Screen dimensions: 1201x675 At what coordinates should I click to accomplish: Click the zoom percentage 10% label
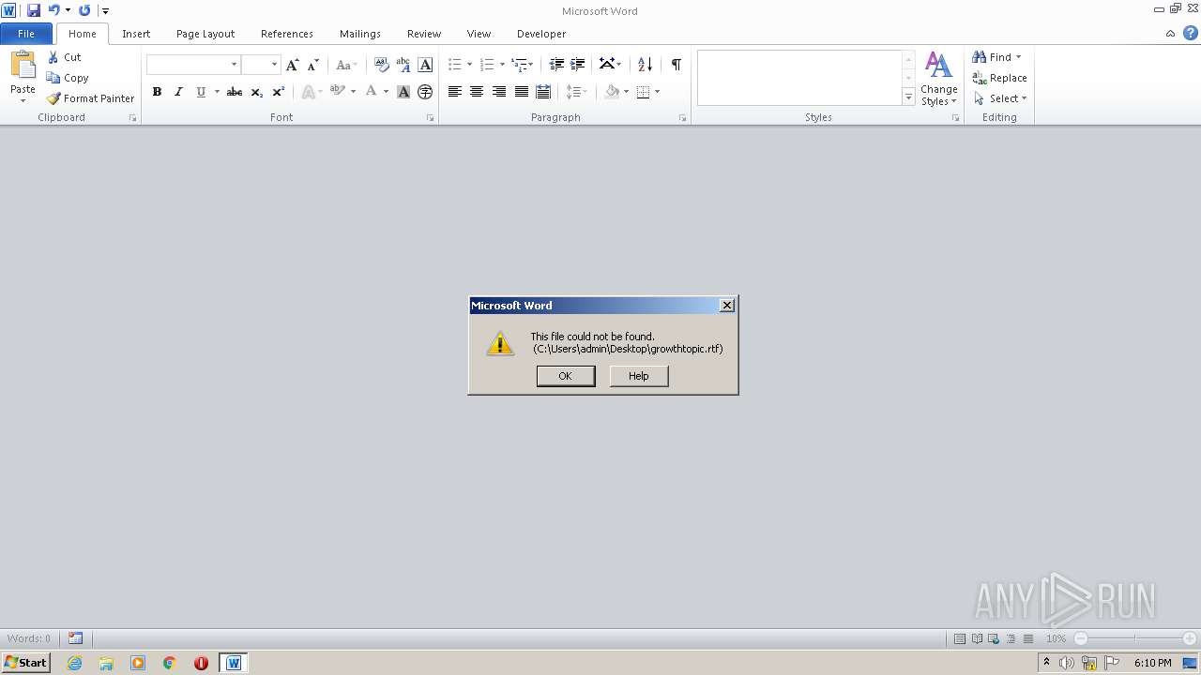click(1056, 638)
